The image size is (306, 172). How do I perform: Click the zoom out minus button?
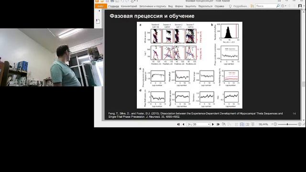click(x=275, y=124)
